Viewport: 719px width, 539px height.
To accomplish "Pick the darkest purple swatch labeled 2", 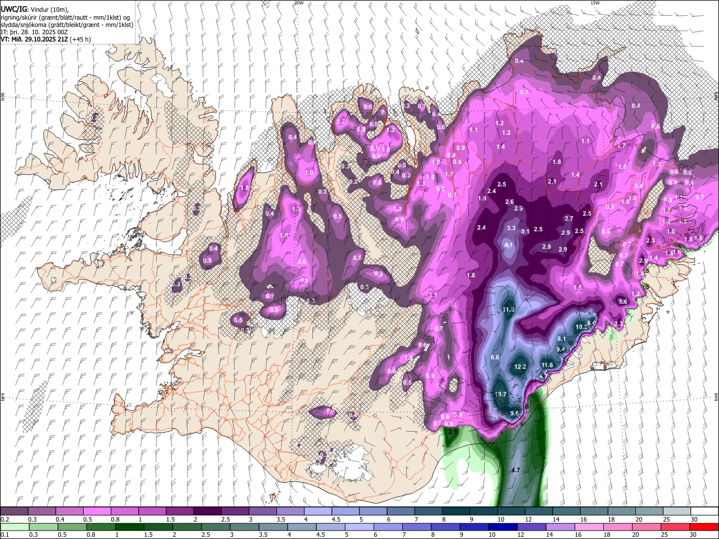I will coord(207,511).
